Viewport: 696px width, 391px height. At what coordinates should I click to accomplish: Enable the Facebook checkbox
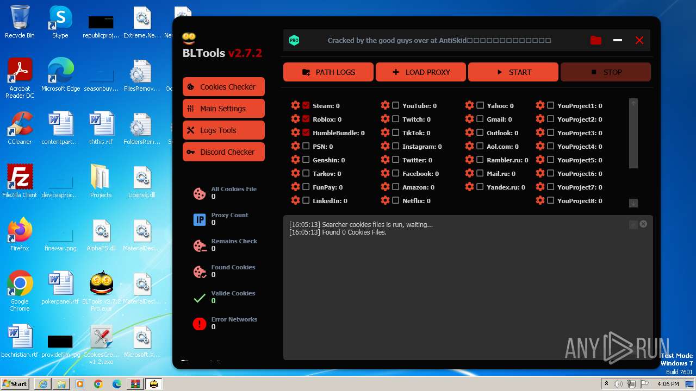pos(396,173)
